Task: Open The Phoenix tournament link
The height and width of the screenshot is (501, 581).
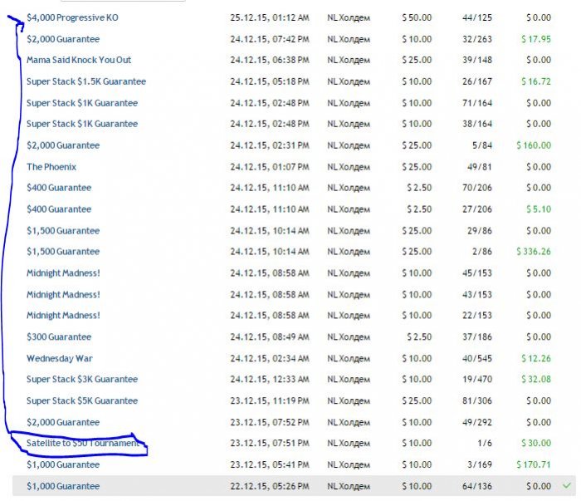Action: tap(51, 167)
